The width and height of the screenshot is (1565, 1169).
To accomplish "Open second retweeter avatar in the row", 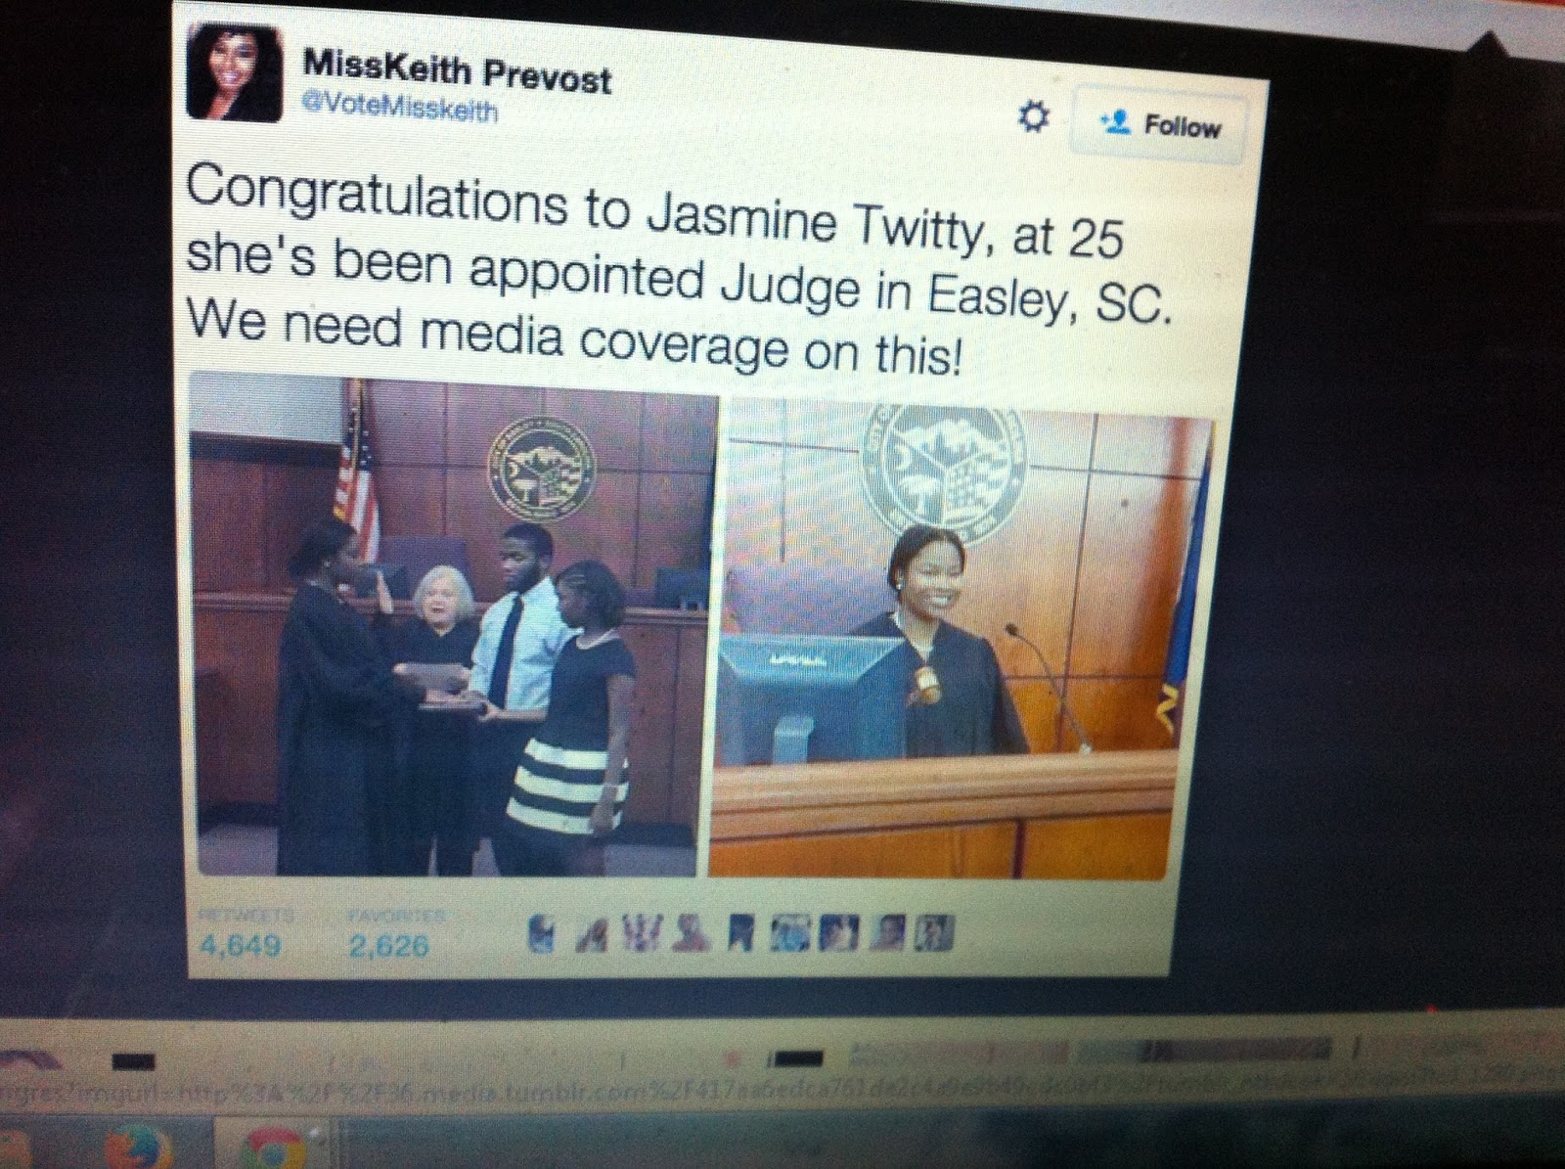I will click(x=592, y=934).
